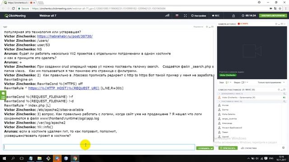Open attendee list panel settings gear
The image size is (289, 162).
click(x=279, y=90)
